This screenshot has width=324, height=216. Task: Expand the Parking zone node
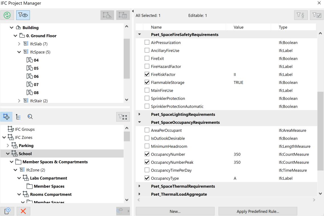(x=8, y=146)
